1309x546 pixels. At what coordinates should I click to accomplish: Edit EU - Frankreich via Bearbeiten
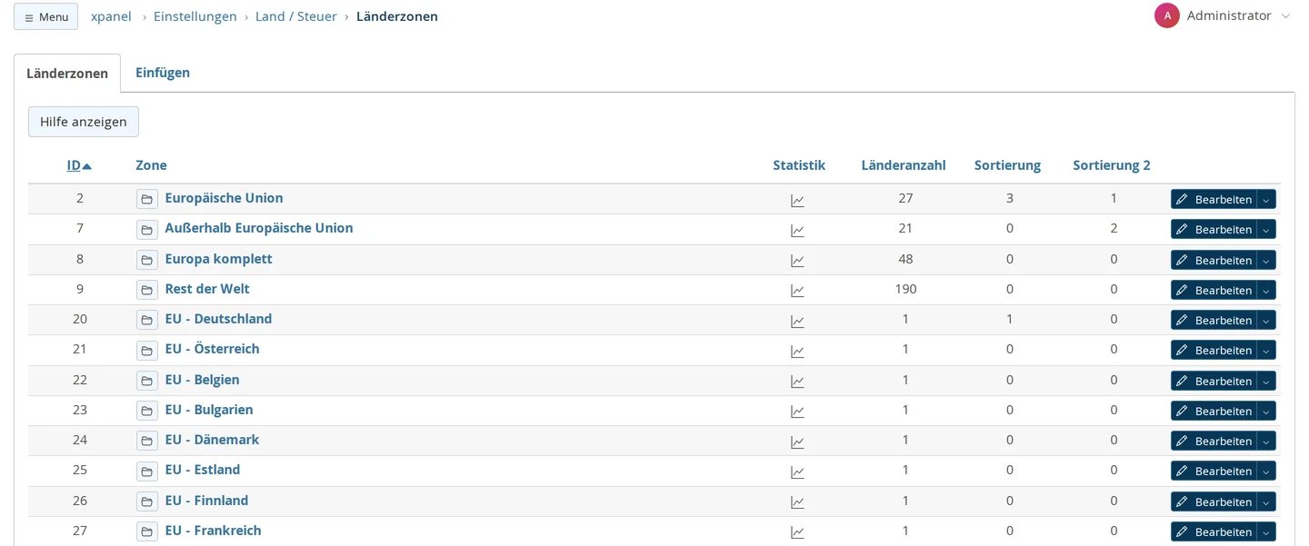coord(1214,531)
